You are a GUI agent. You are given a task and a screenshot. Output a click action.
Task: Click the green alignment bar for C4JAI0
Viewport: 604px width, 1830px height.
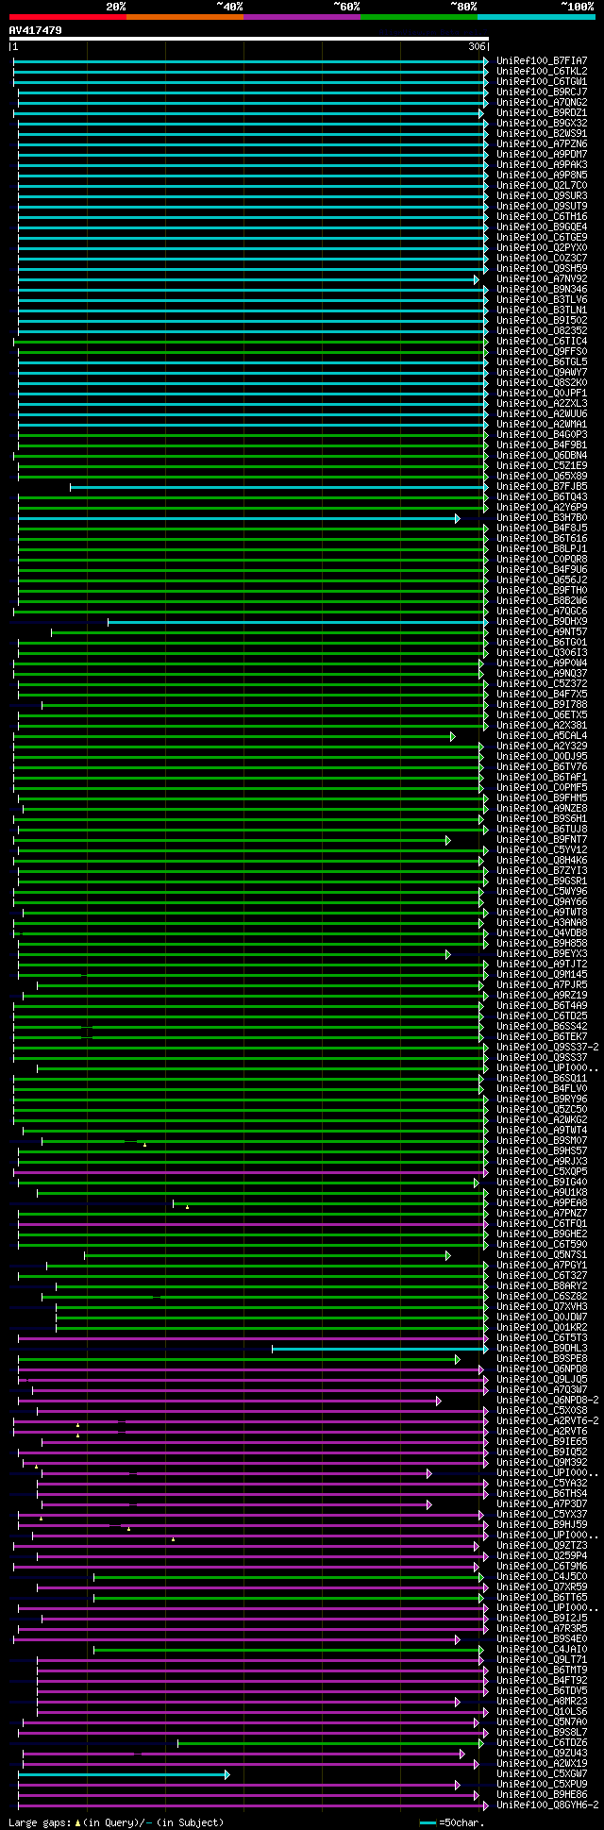(287, 1650)
